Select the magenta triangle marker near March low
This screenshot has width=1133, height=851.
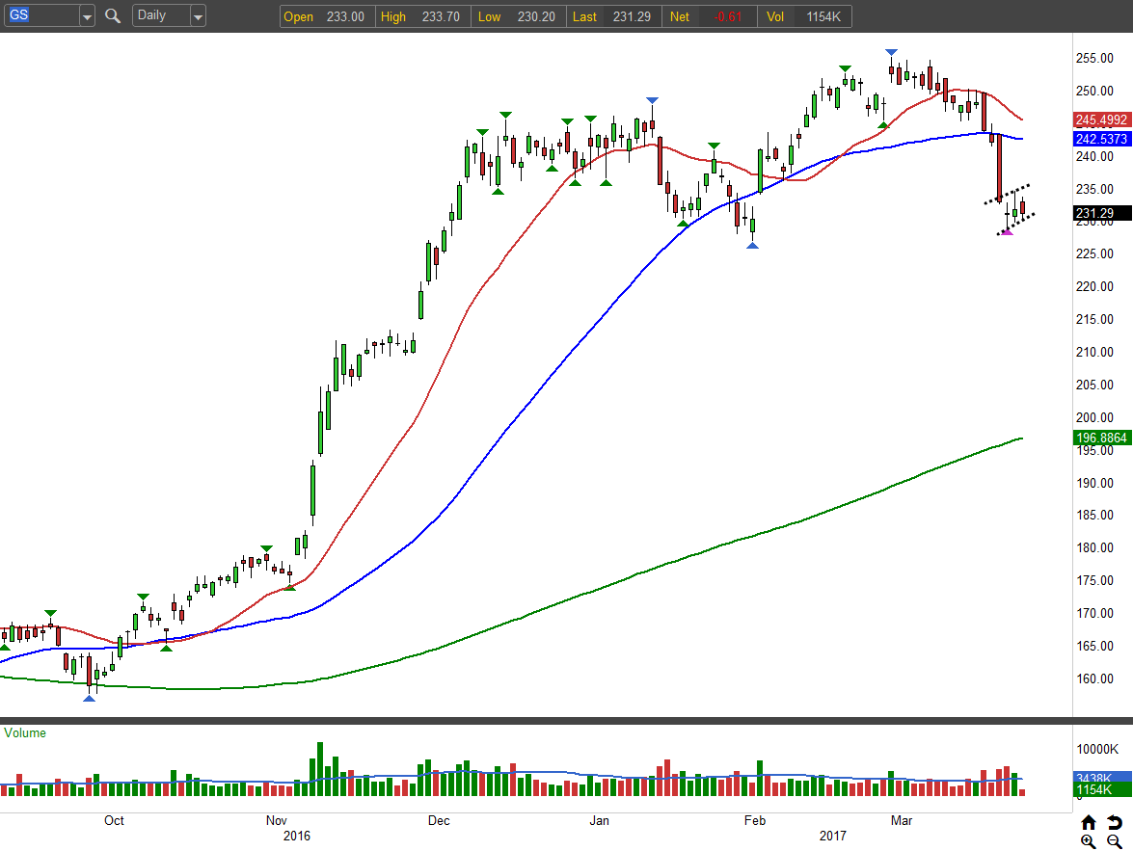click(x=1007, y=231)
